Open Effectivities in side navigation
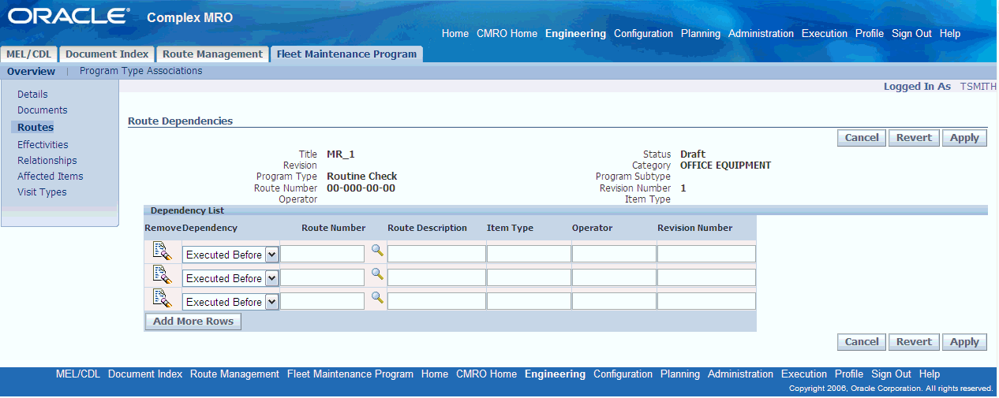Screen dimensions: 999x398 click(x=43, y=145)
